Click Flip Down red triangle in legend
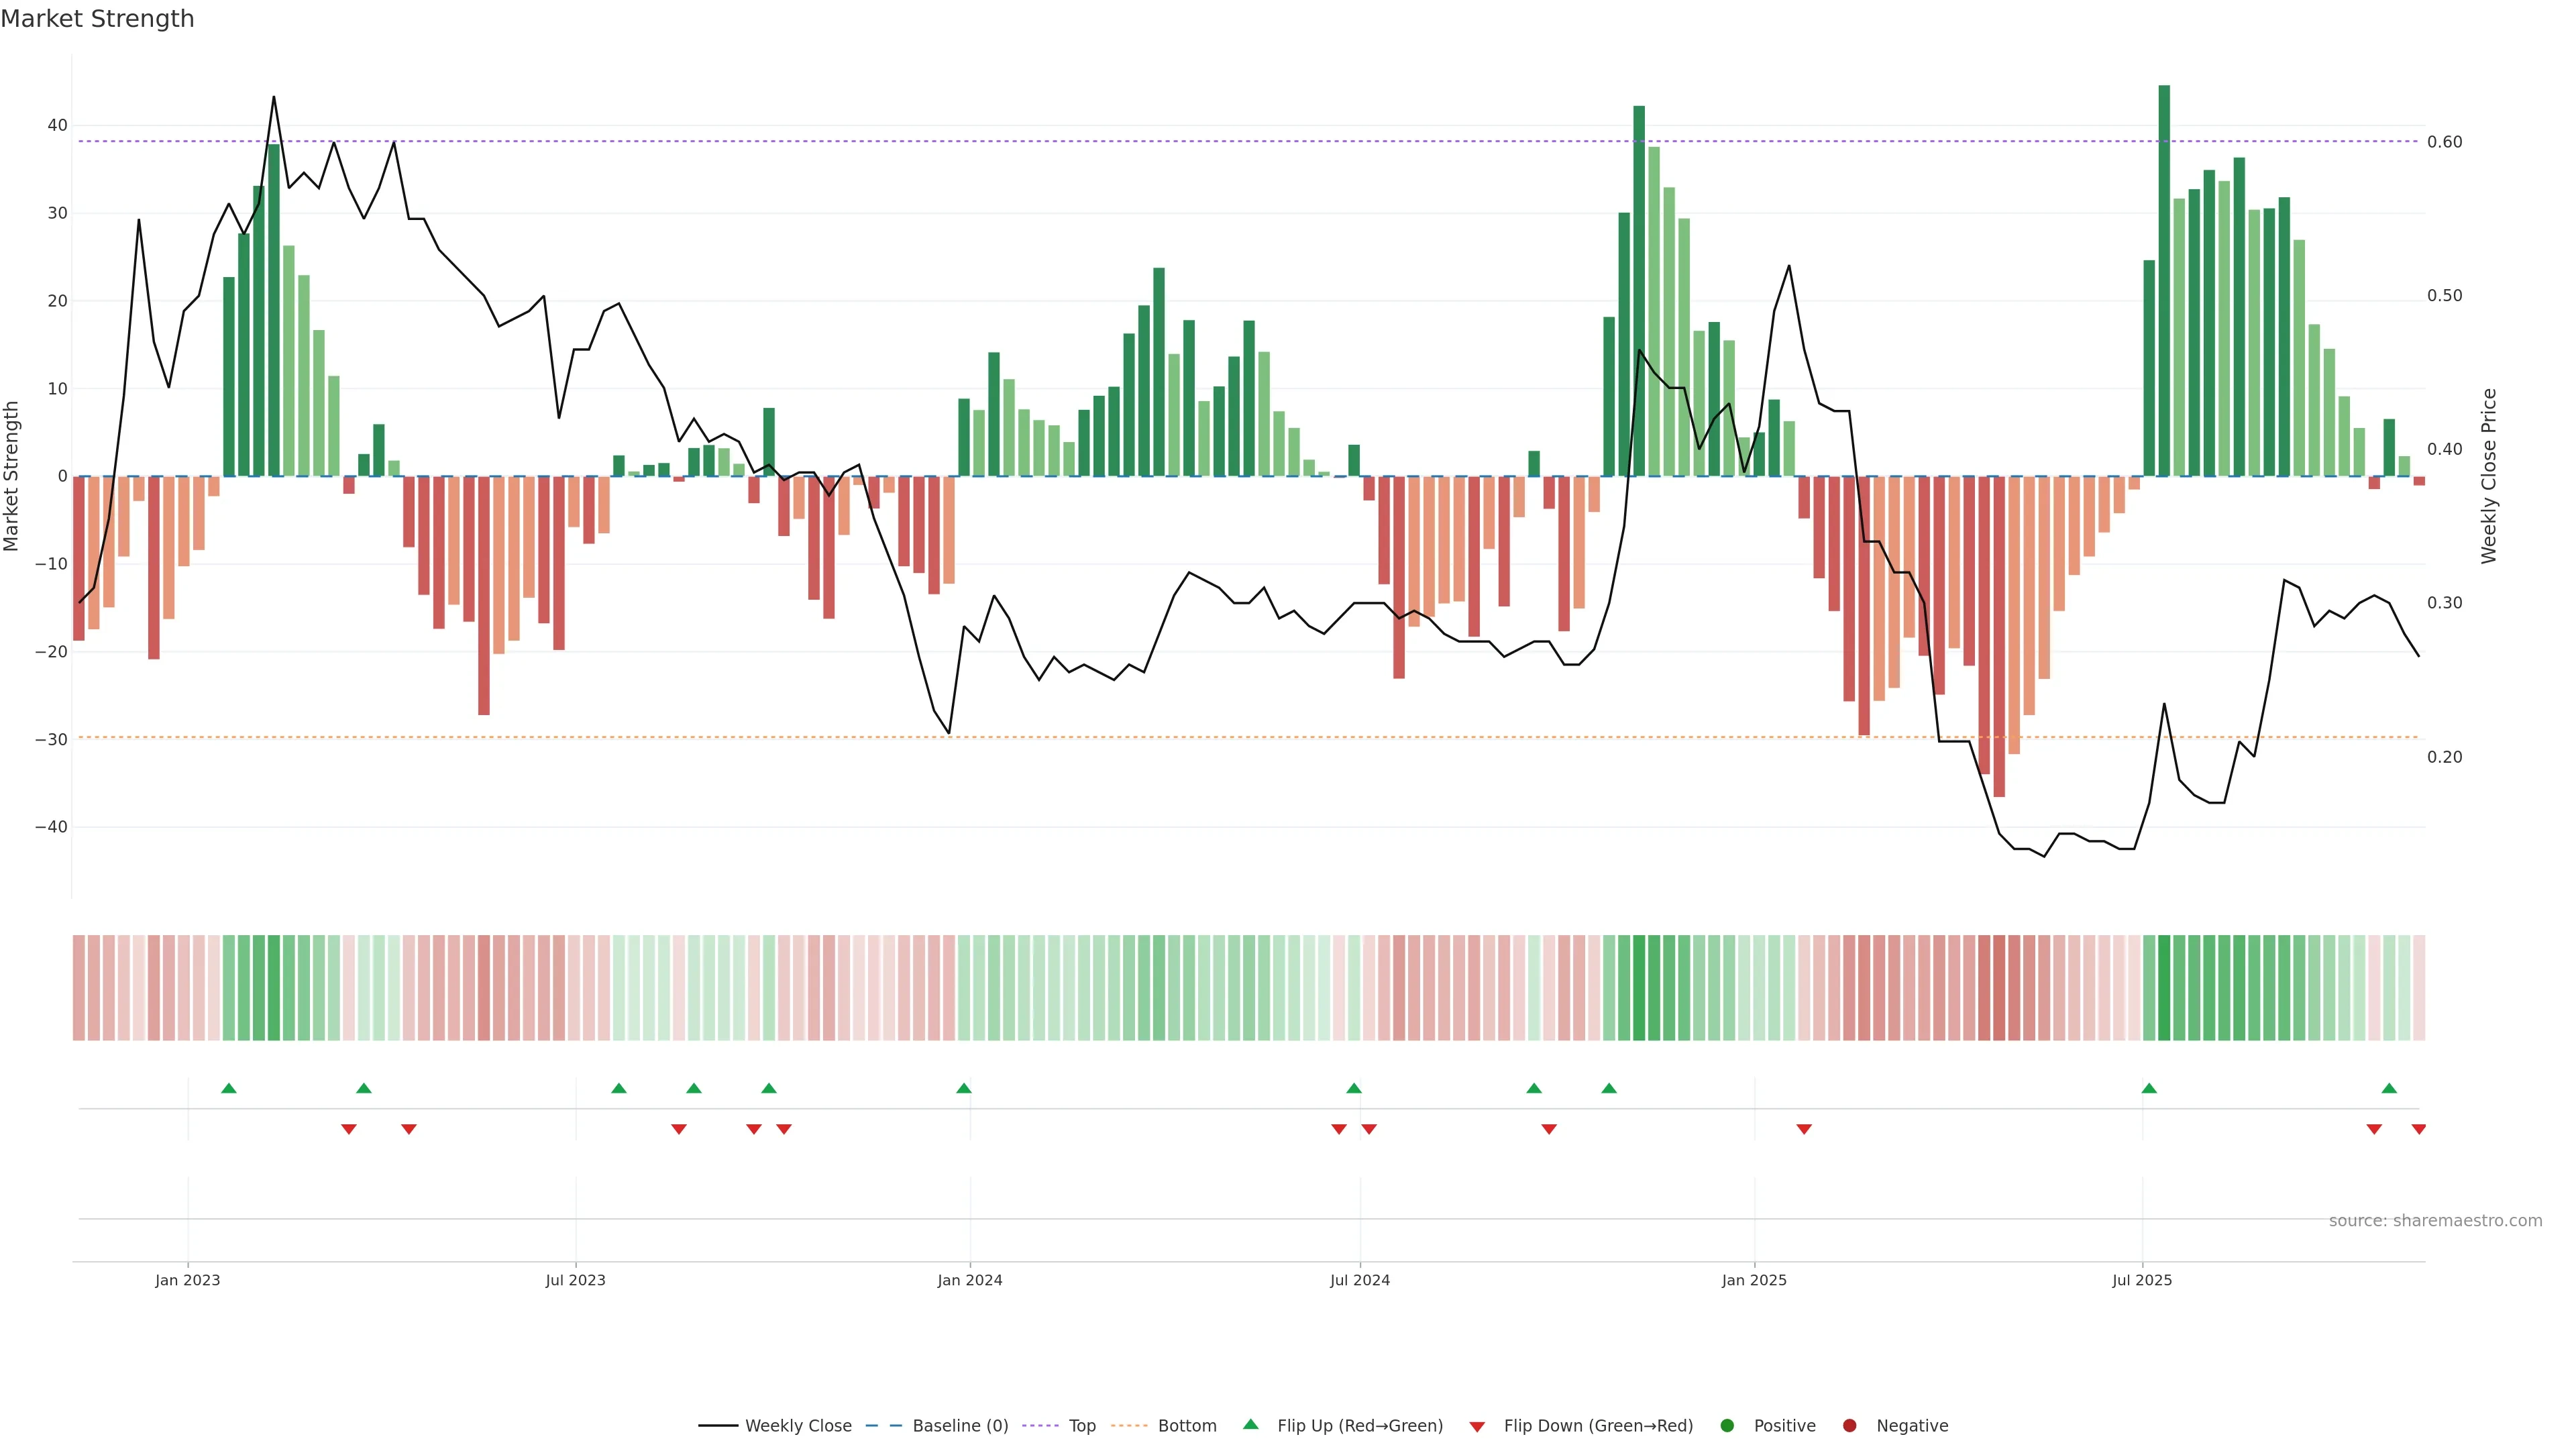The width and height of the screenshot is (2576, 1449). (x=1477, y=1427)
